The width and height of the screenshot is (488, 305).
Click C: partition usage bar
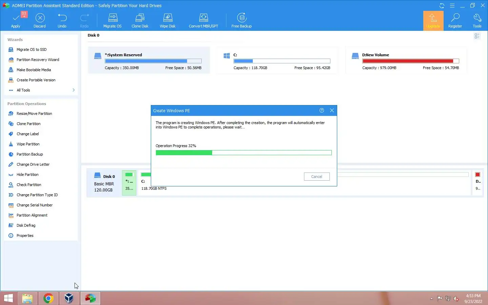(x=282, y=61)
